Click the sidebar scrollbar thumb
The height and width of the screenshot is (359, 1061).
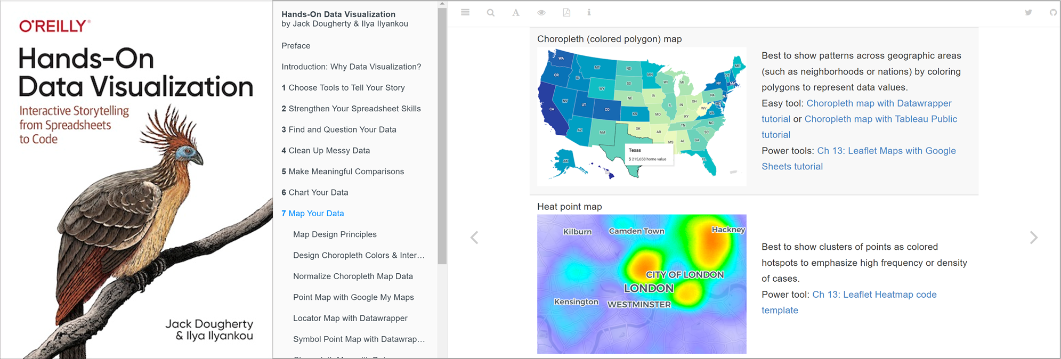[x=442, y=136]
